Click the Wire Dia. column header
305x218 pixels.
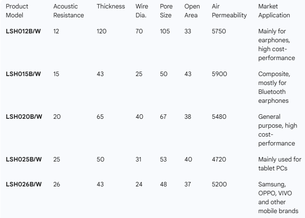(x=142, y=11)
